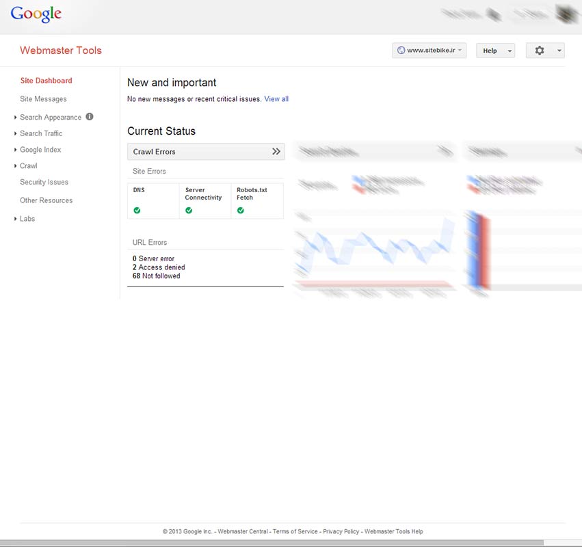Click the 'Labs' sidebar label

[27, 219]
